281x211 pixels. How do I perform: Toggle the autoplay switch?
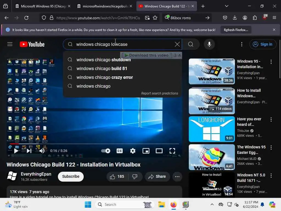(x=106, y=151)
